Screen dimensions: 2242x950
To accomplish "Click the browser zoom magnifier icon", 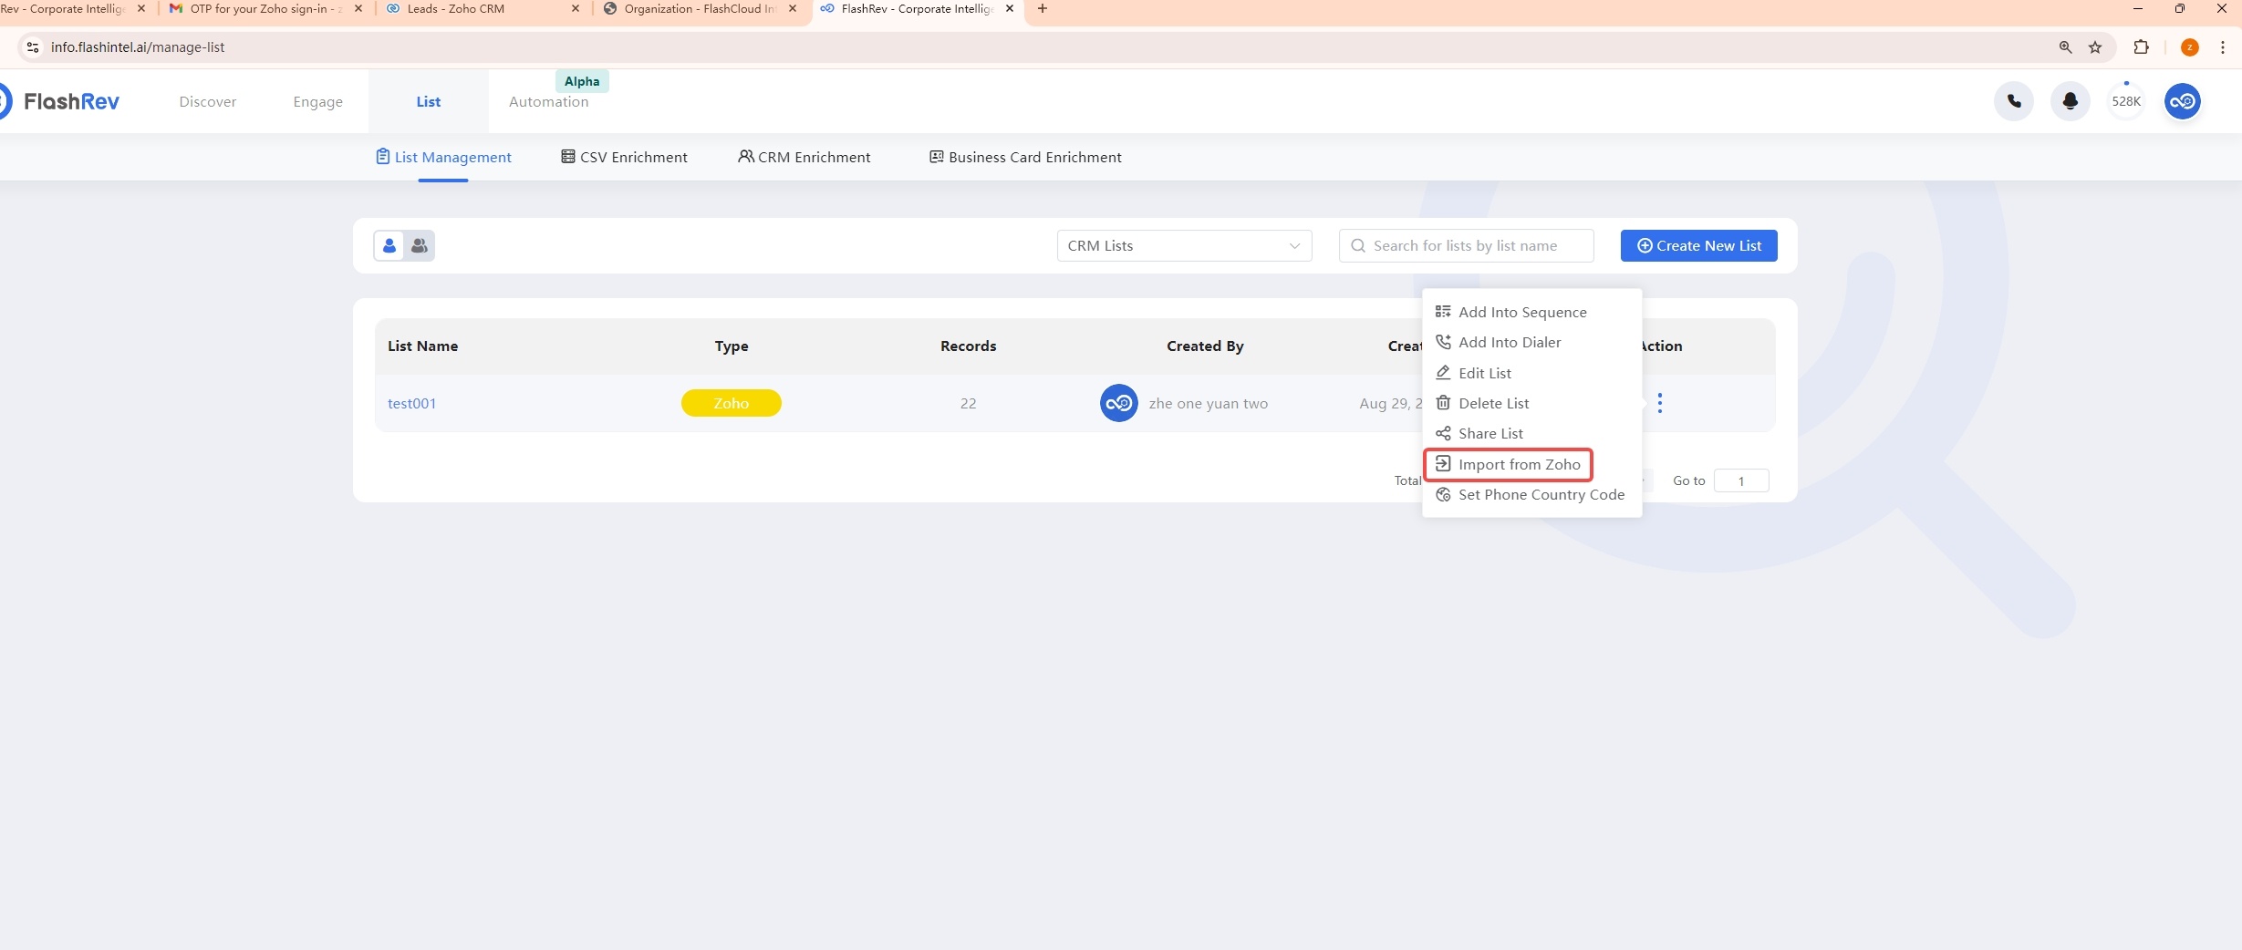I will 2065,47.
